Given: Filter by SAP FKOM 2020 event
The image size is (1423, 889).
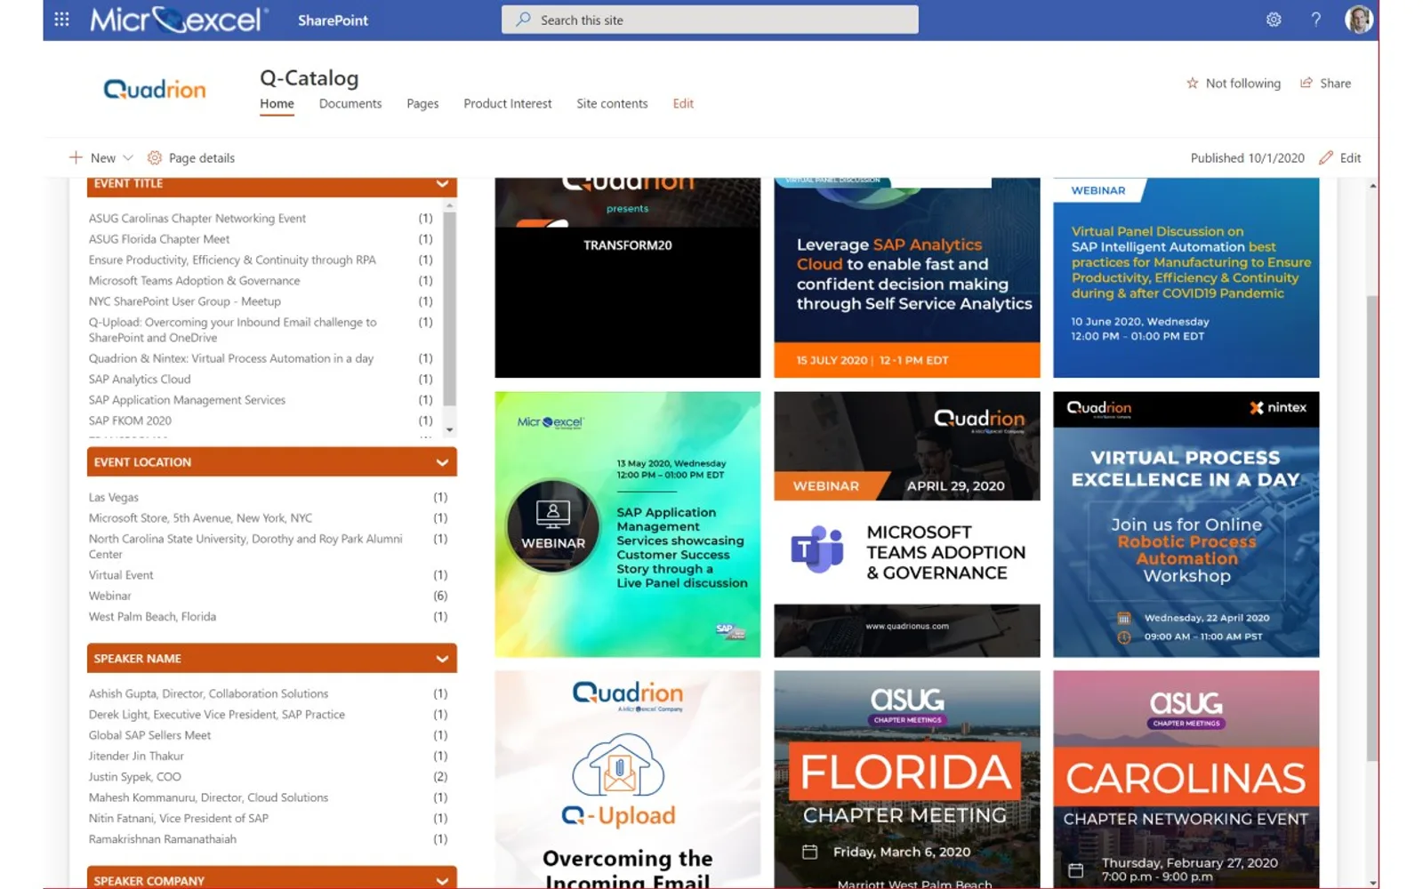Looking at the screenshot, I should pyautogui.click(x=130, y=420).
